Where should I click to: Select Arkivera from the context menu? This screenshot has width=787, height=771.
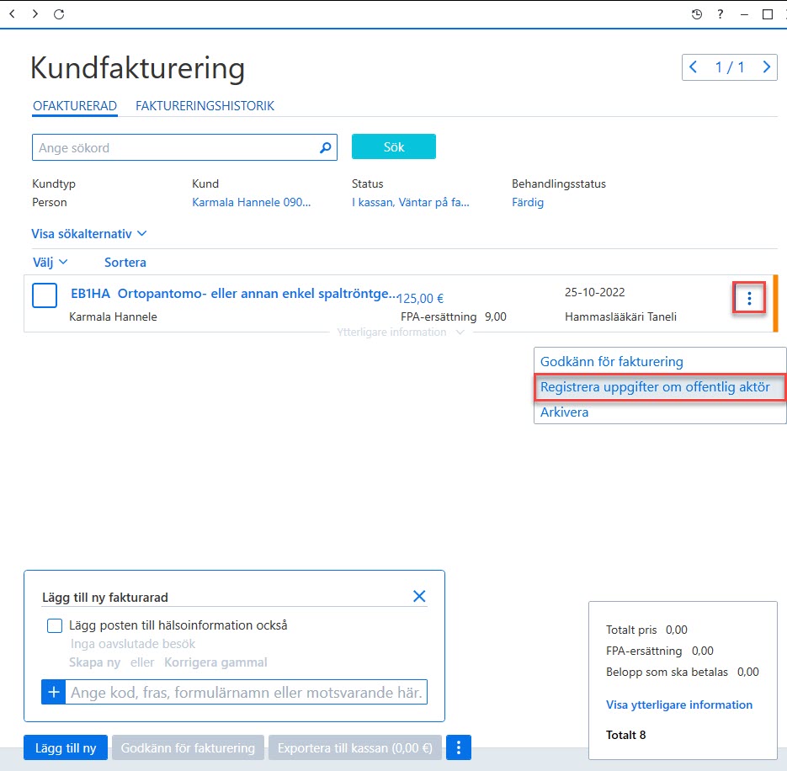[x=564, y=412]
